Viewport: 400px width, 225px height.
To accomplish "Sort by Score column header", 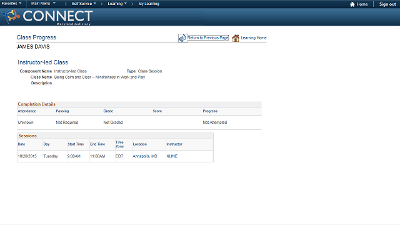I will (x=157, y=111).
